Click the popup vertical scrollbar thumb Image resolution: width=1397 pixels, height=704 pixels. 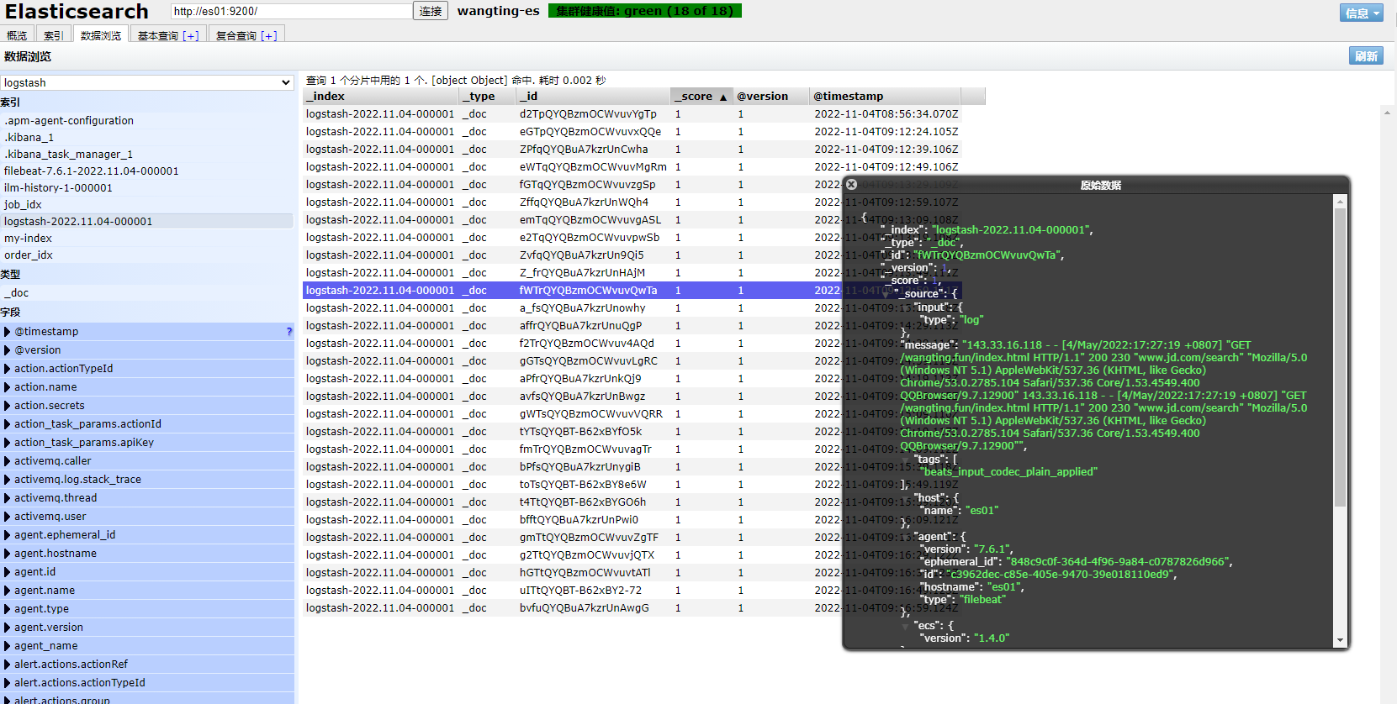point(1340,357)
